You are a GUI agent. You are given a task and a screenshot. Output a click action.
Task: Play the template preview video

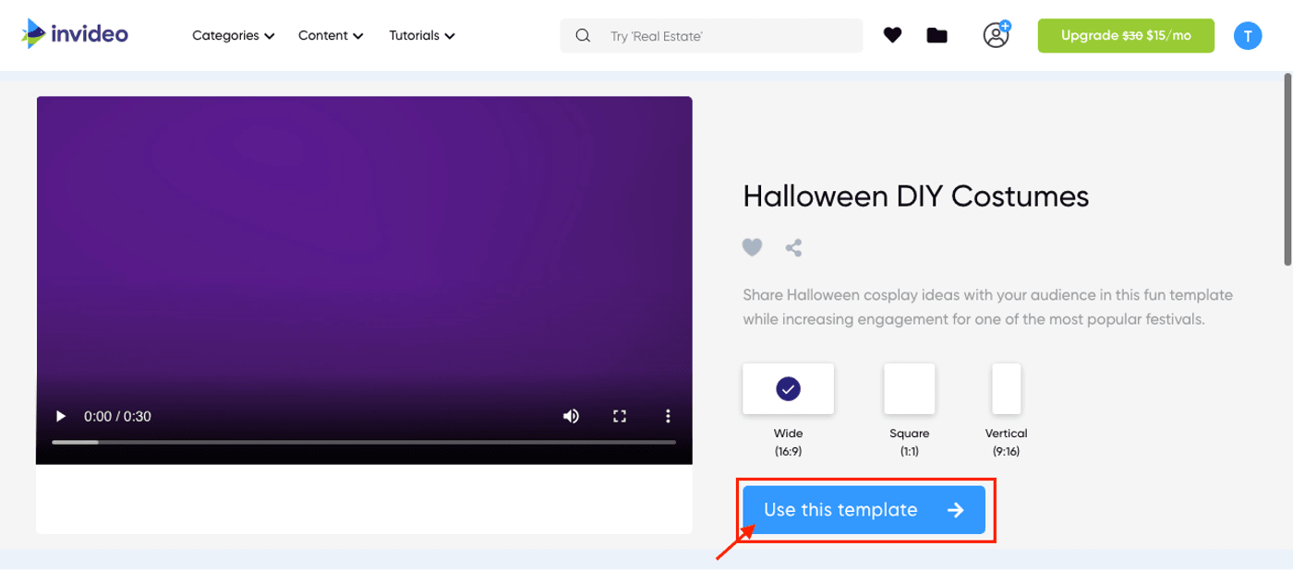(60, 416)
